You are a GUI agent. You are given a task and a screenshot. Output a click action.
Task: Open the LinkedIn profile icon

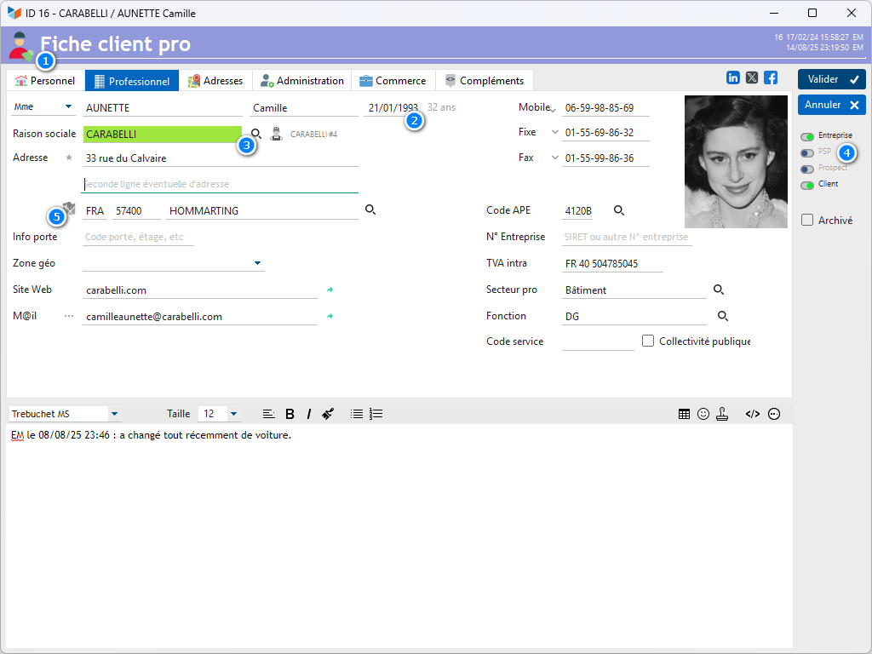coord(733,77)
